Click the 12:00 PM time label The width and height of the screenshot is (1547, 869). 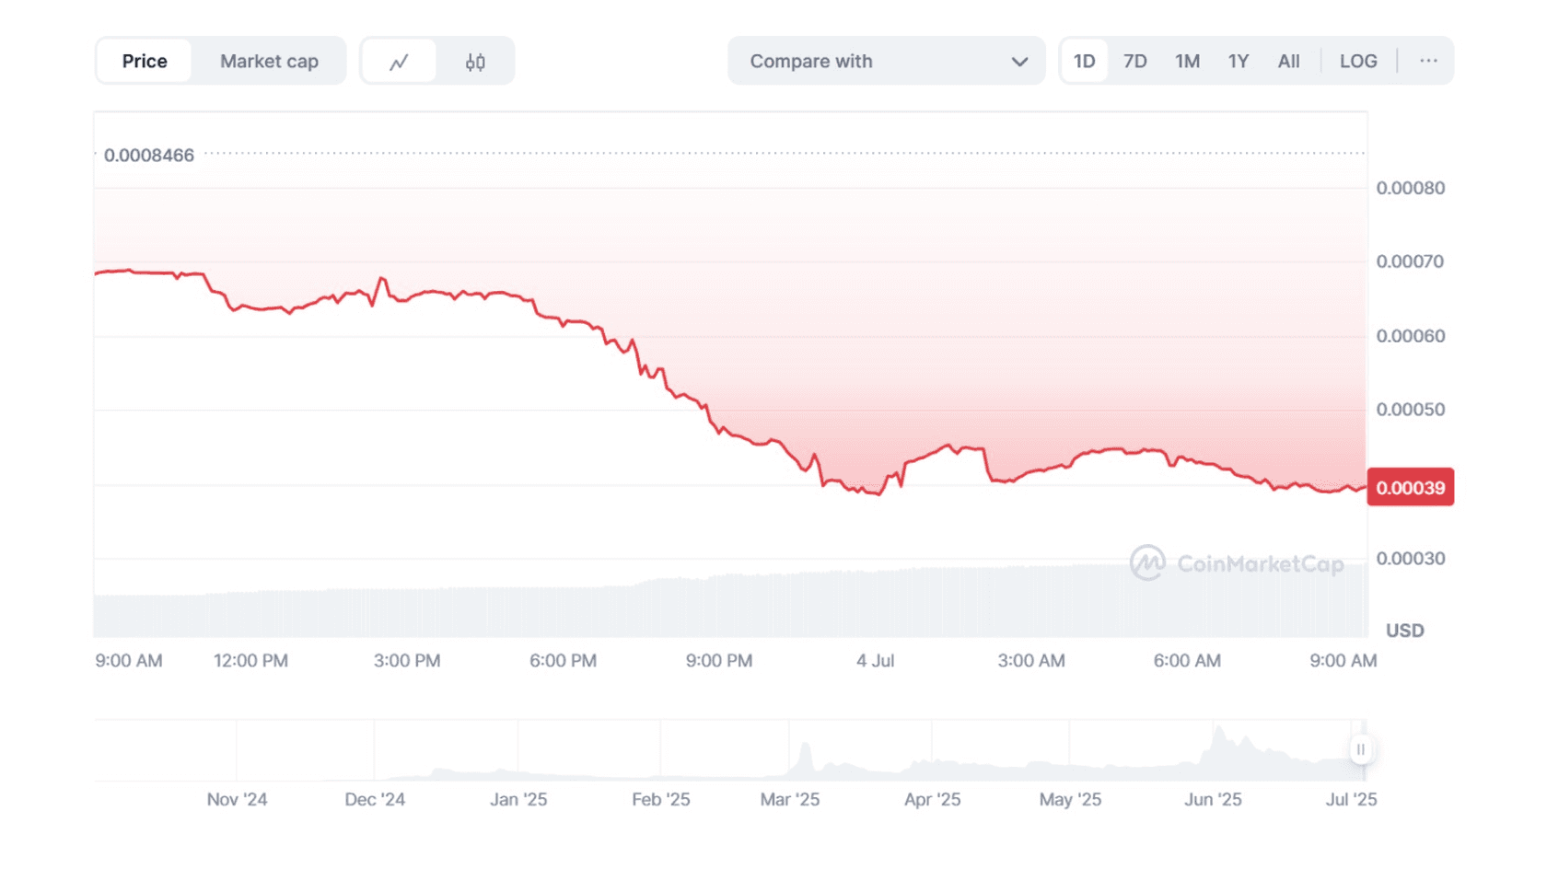250,661
